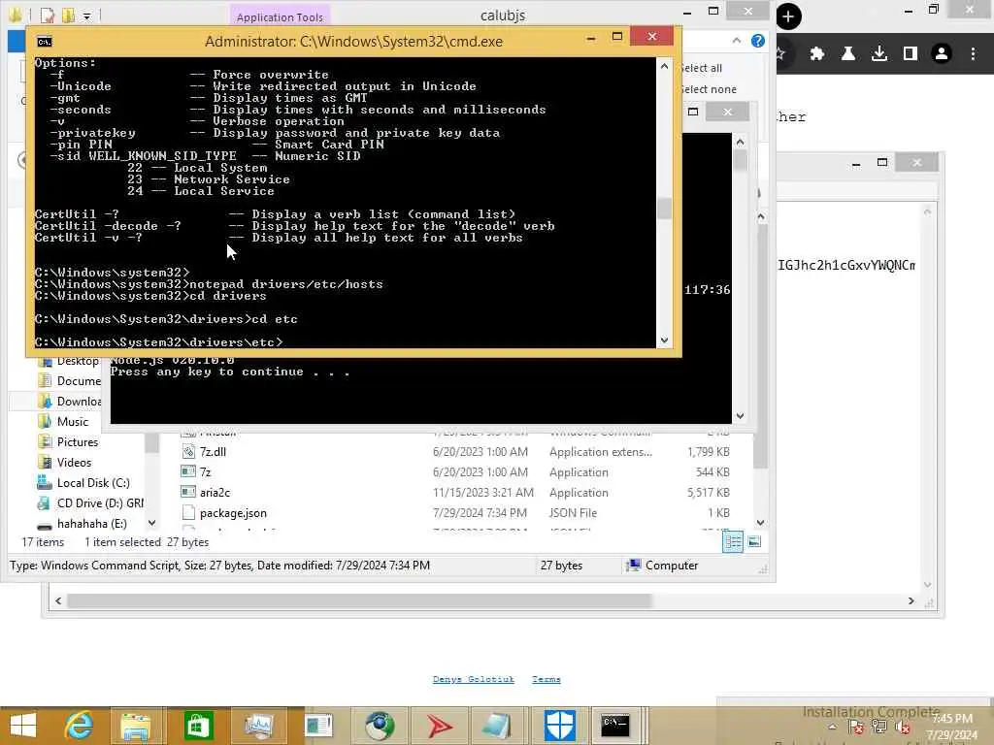Switch Explorer to large icons view

tap(754, 541)
